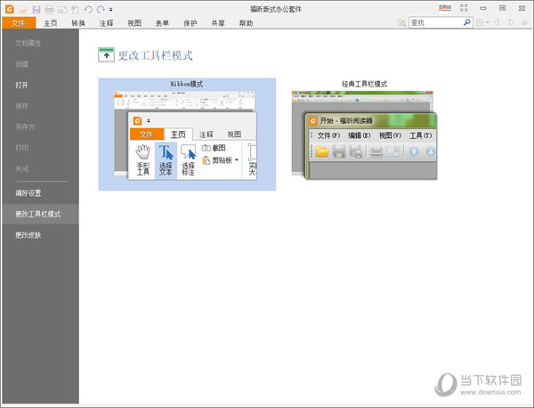Switch to the 转换 ribbon tab
This screenshot has height=408, width=534.
78,23
